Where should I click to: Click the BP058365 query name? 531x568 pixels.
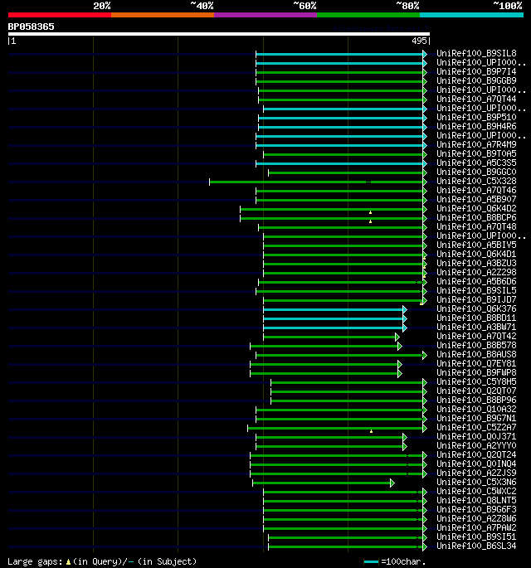pos(32,27)
